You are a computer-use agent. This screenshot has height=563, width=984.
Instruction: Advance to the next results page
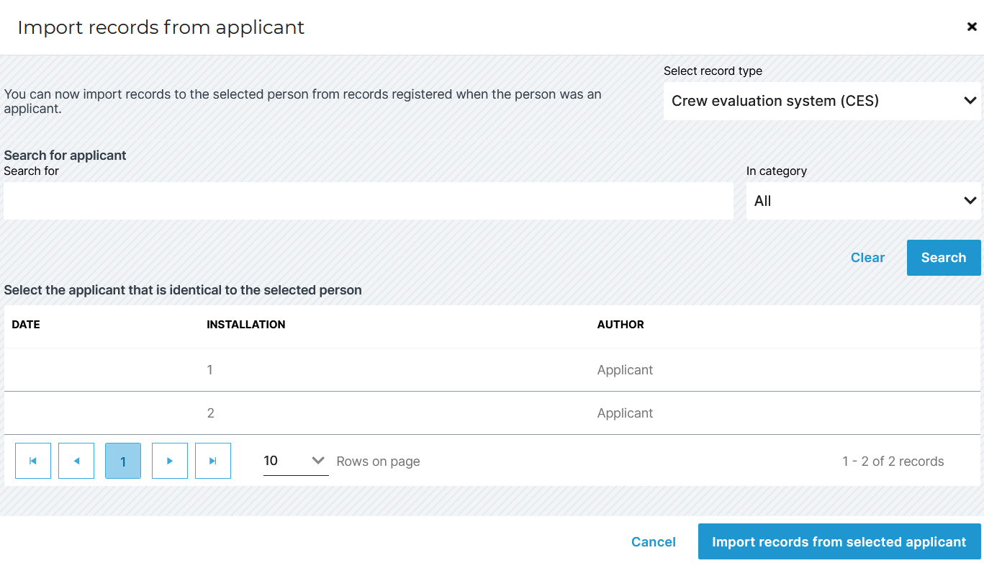(x=169, y=461)
